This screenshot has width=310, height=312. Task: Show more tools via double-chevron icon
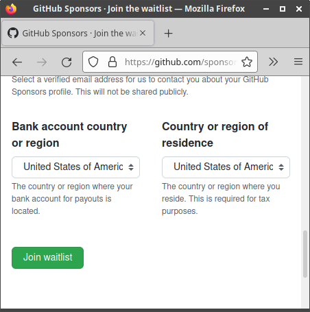[274, 62]
